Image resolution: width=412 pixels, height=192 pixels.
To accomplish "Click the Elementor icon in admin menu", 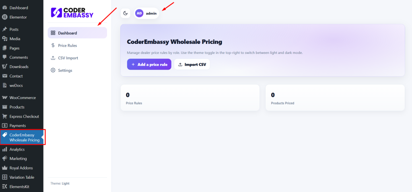I will pos(5,17).
